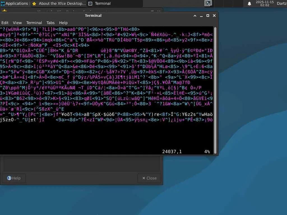The image size is (287, 215).
Task: Click the star icon on About Xfce taskbar button
Action: click(x=34, y=4)
